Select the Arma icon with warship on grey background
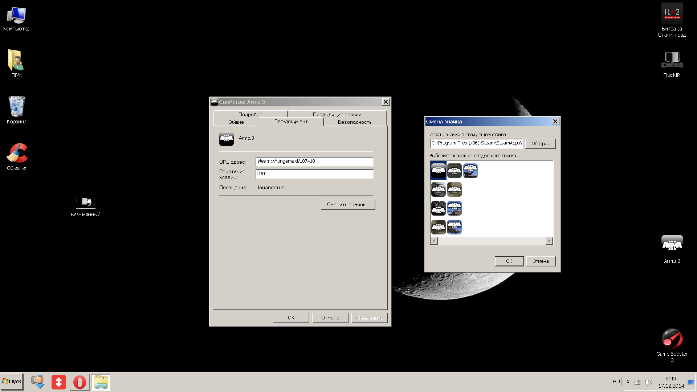This screenshot has width=697, height=392. pos(438,189)
